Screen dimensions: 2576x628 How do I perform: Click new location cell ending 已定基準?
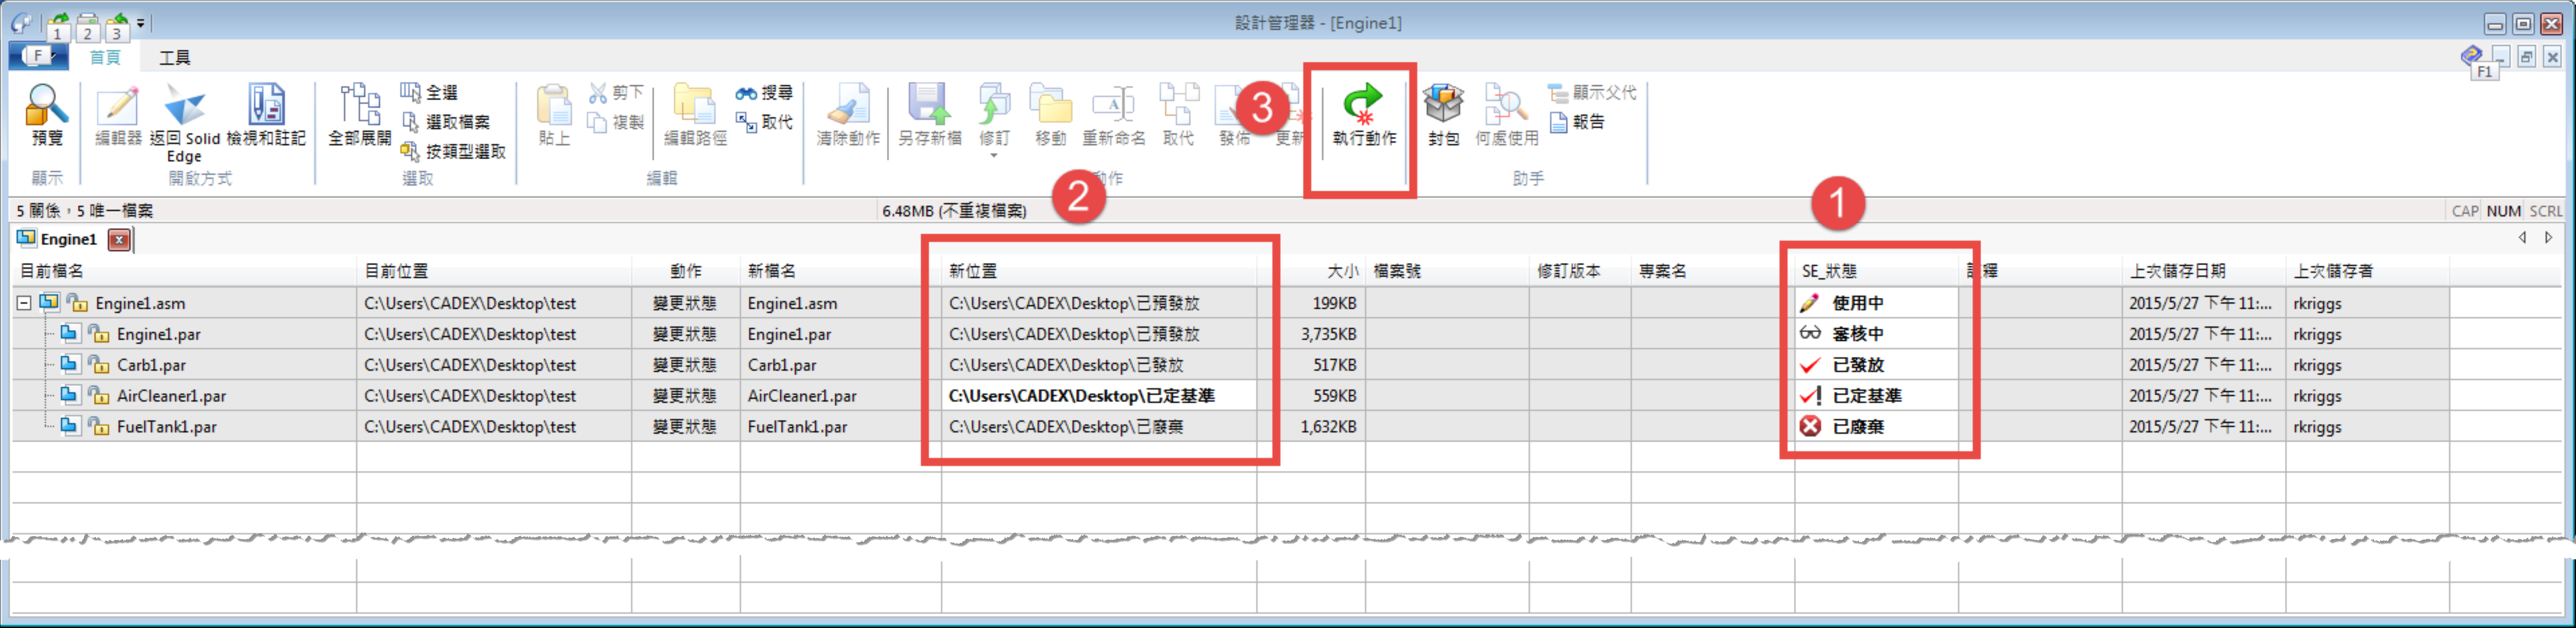point(1099,396)
